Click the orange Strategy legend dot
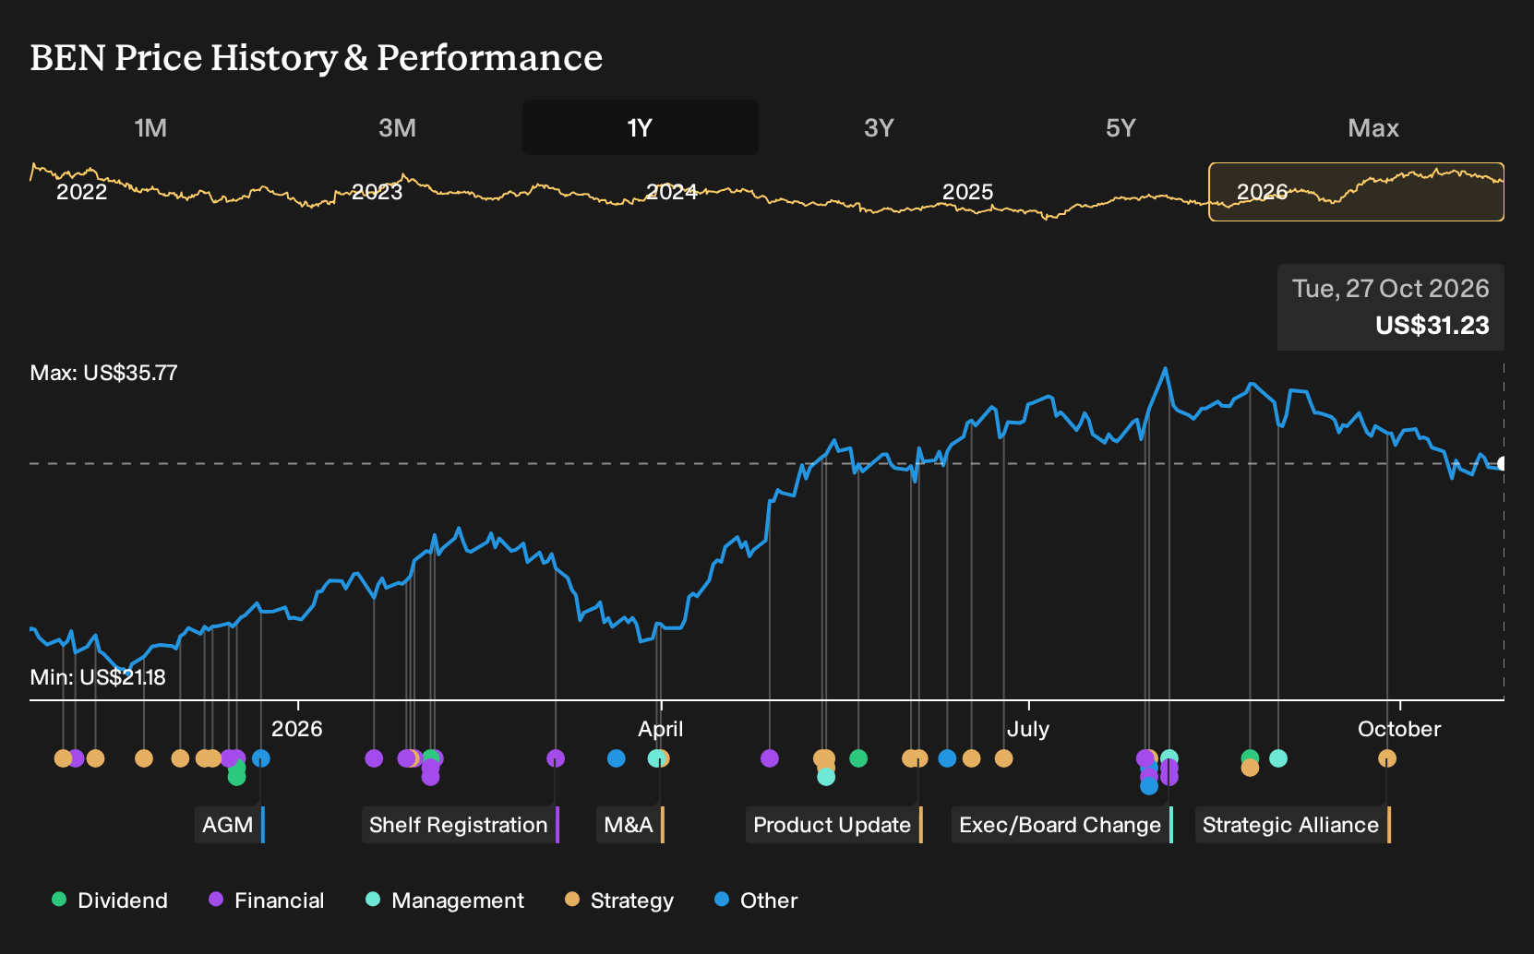The height and width of the screenshot is (954, 1534). click(572, 899)
